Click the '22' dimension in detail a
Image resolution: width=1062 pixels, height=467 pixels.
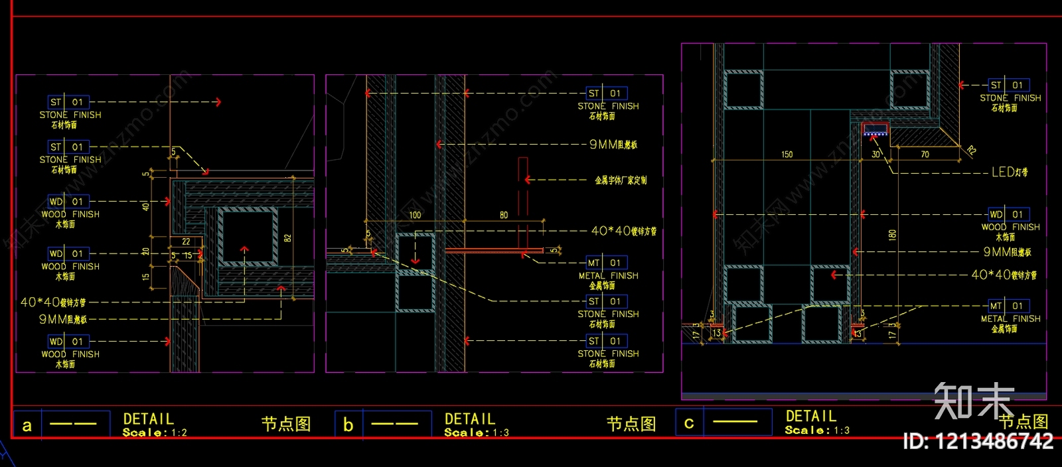(186, 241)
